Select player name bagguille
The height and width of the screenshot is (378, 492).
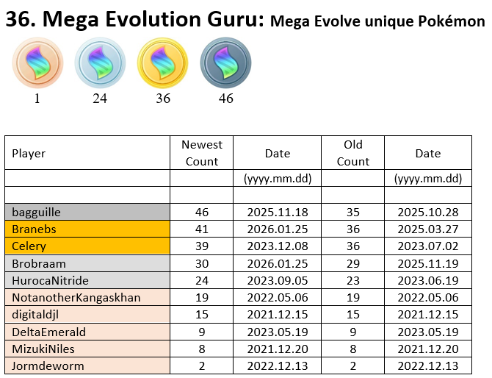coord(36,212)
